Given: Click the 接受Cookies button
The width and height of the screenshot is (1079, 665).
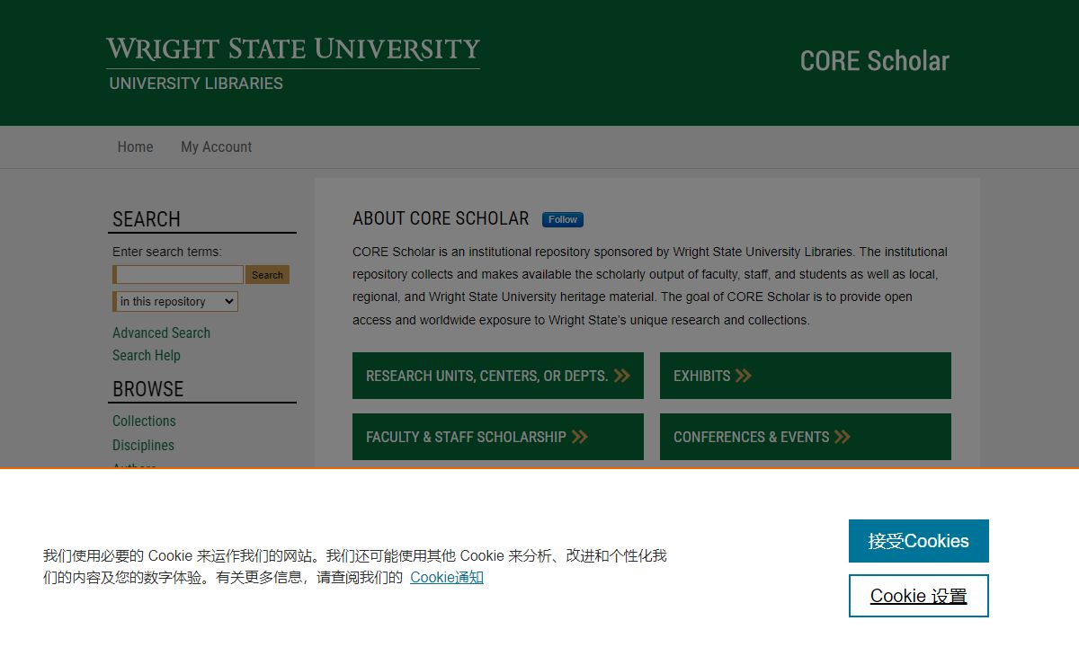Looking at the screenshot, I should [x=919, y=541].
